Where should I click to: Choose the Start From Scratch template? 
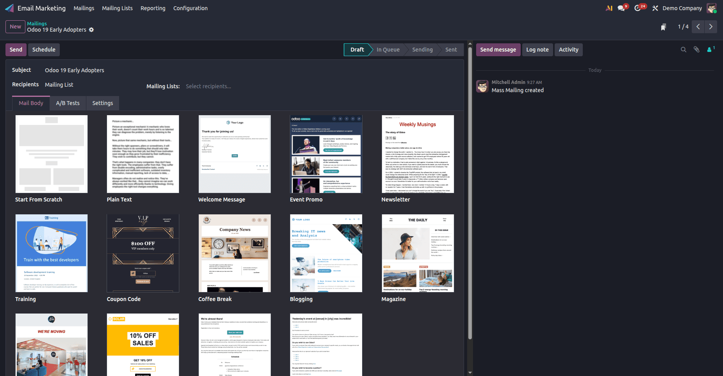tap(52, 154)
